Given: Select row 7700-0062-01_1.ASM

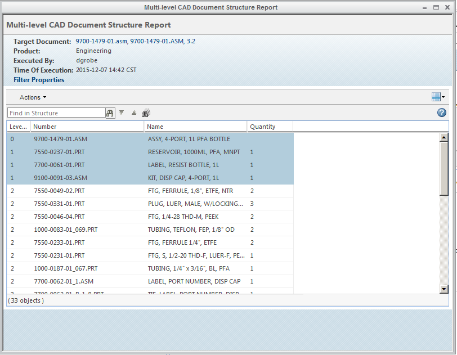Looking at the screenshot, I should pos(150,281).
